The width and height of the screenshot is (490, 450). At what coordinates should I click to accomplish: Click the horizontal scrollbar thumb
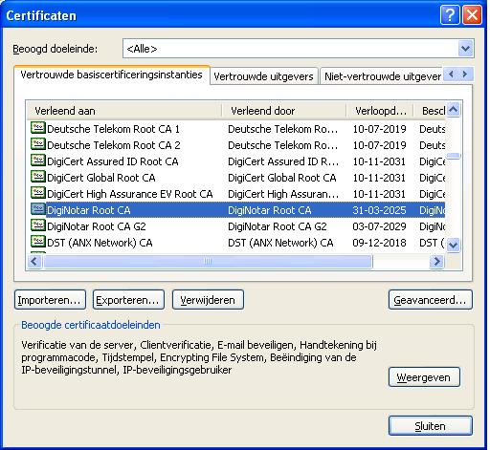click(208, 262)
